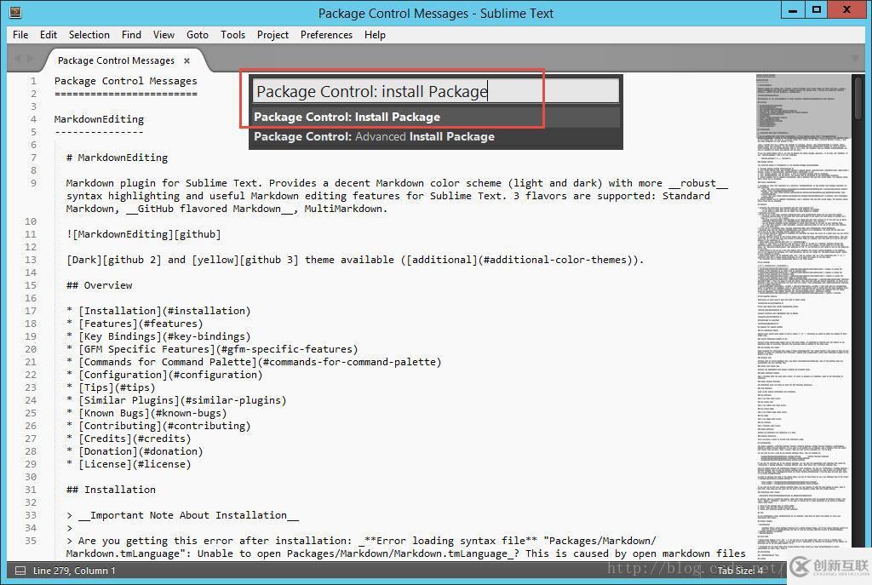
Task: Open Tab Size: 4 selector
Action: pyautogui.click(x=740, y=571)
